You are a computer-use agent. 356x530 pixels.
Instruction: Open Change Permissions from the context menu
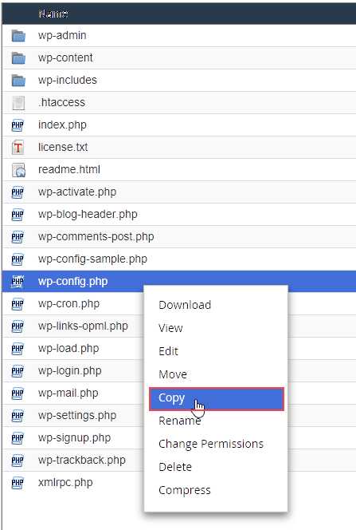(211, 444)
